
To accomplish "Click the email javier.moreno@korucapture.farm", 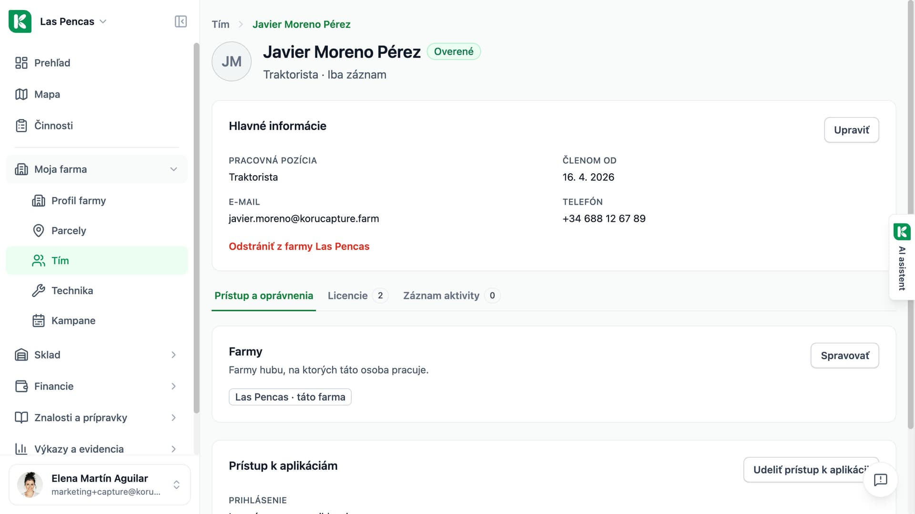I will (x=304, y=218).
